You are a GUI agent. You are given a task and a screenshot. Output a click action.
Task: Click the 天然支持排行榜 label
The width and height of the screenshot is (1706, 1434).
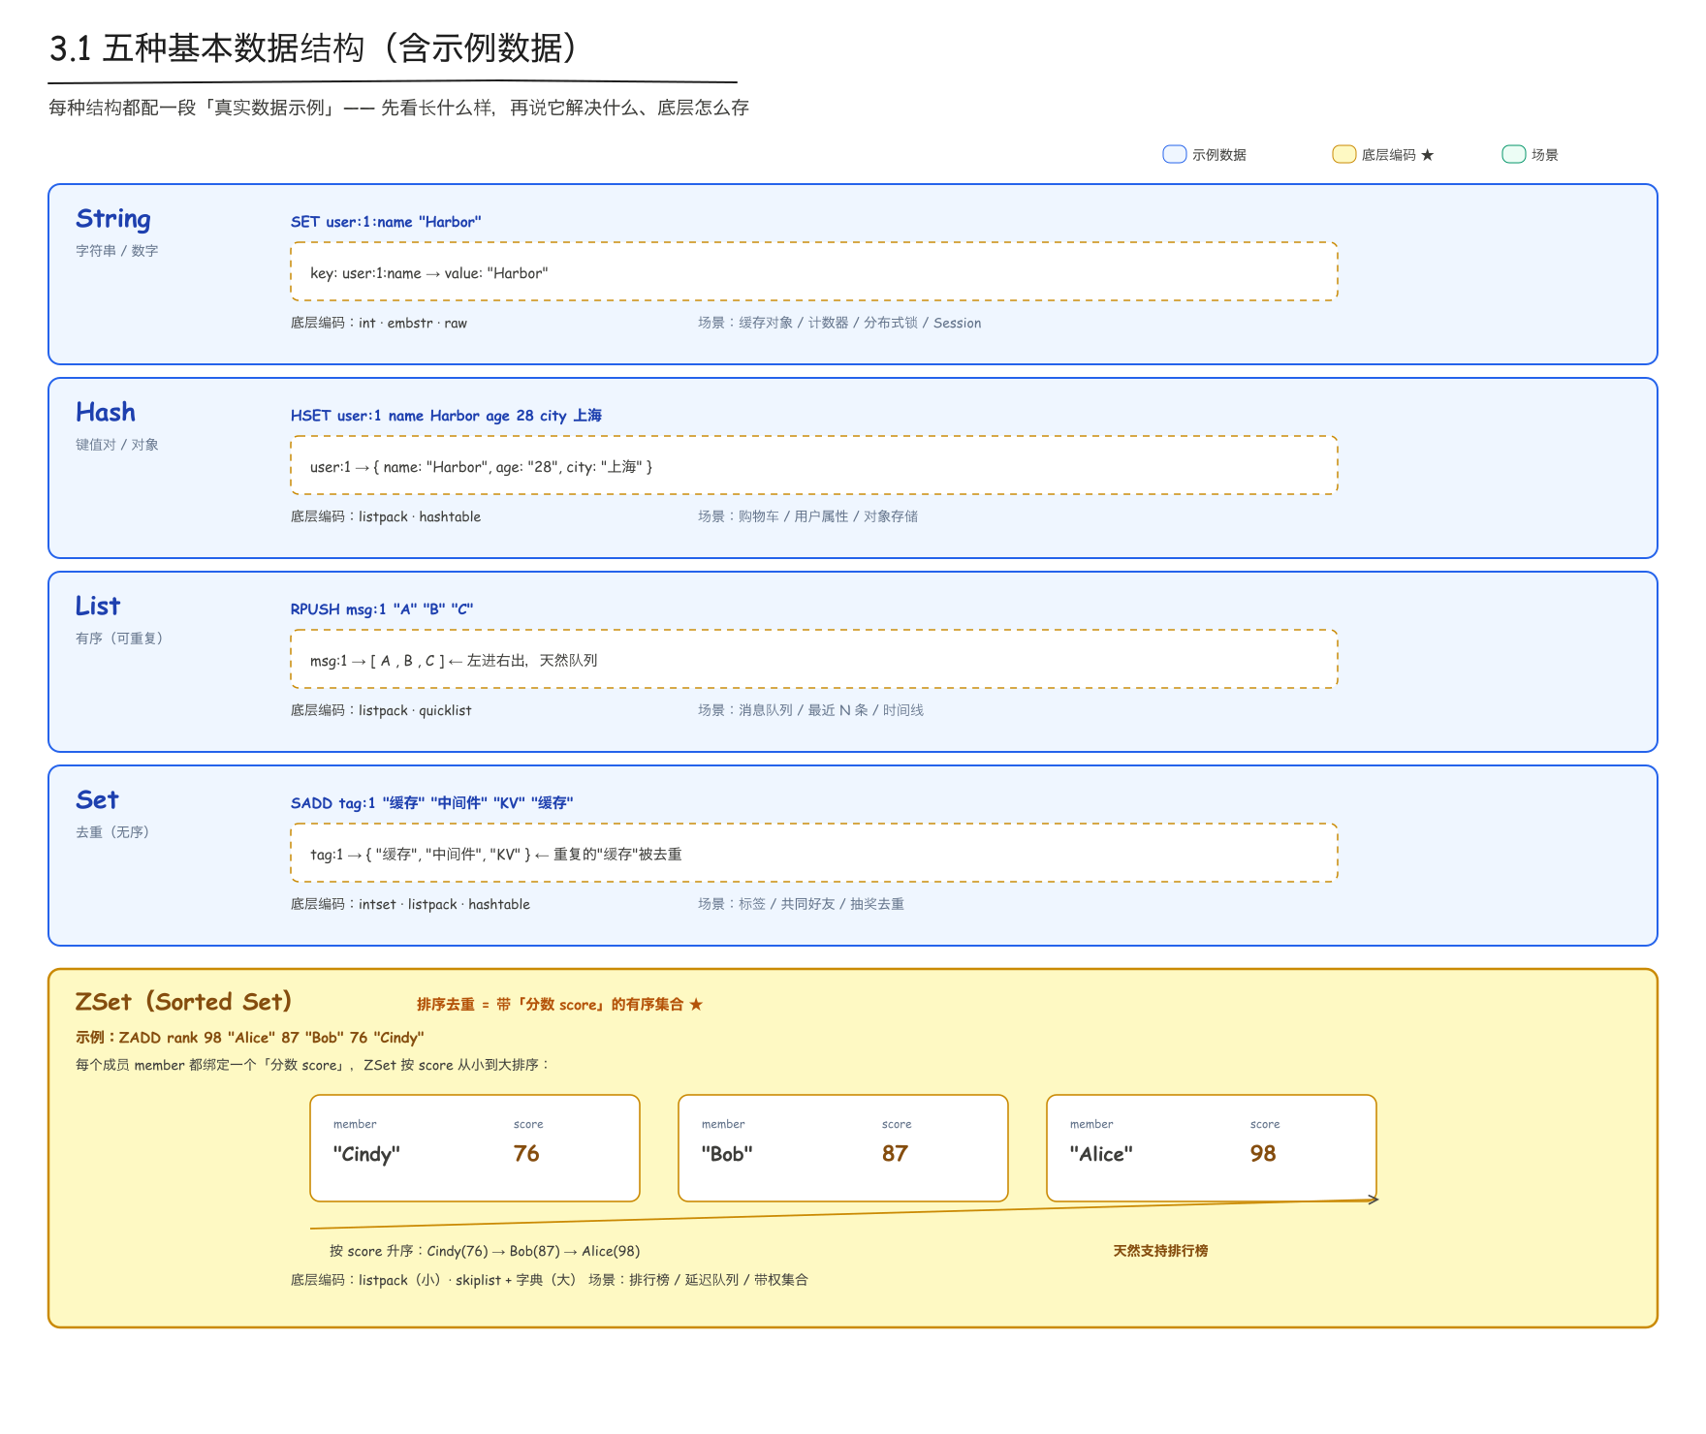click(x=1160, y=1251)
